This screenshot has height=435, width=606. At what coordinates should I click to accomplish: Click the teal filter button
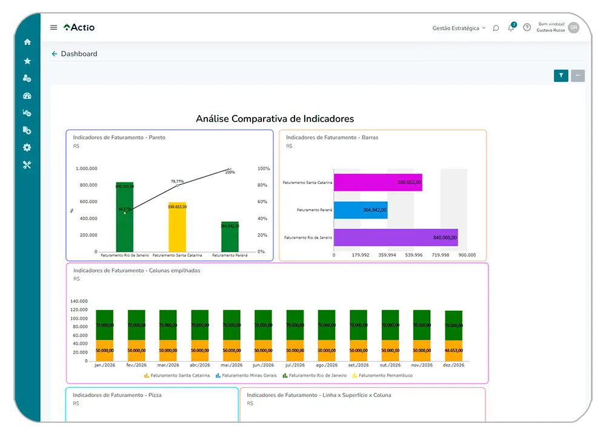tap(561, 76)
